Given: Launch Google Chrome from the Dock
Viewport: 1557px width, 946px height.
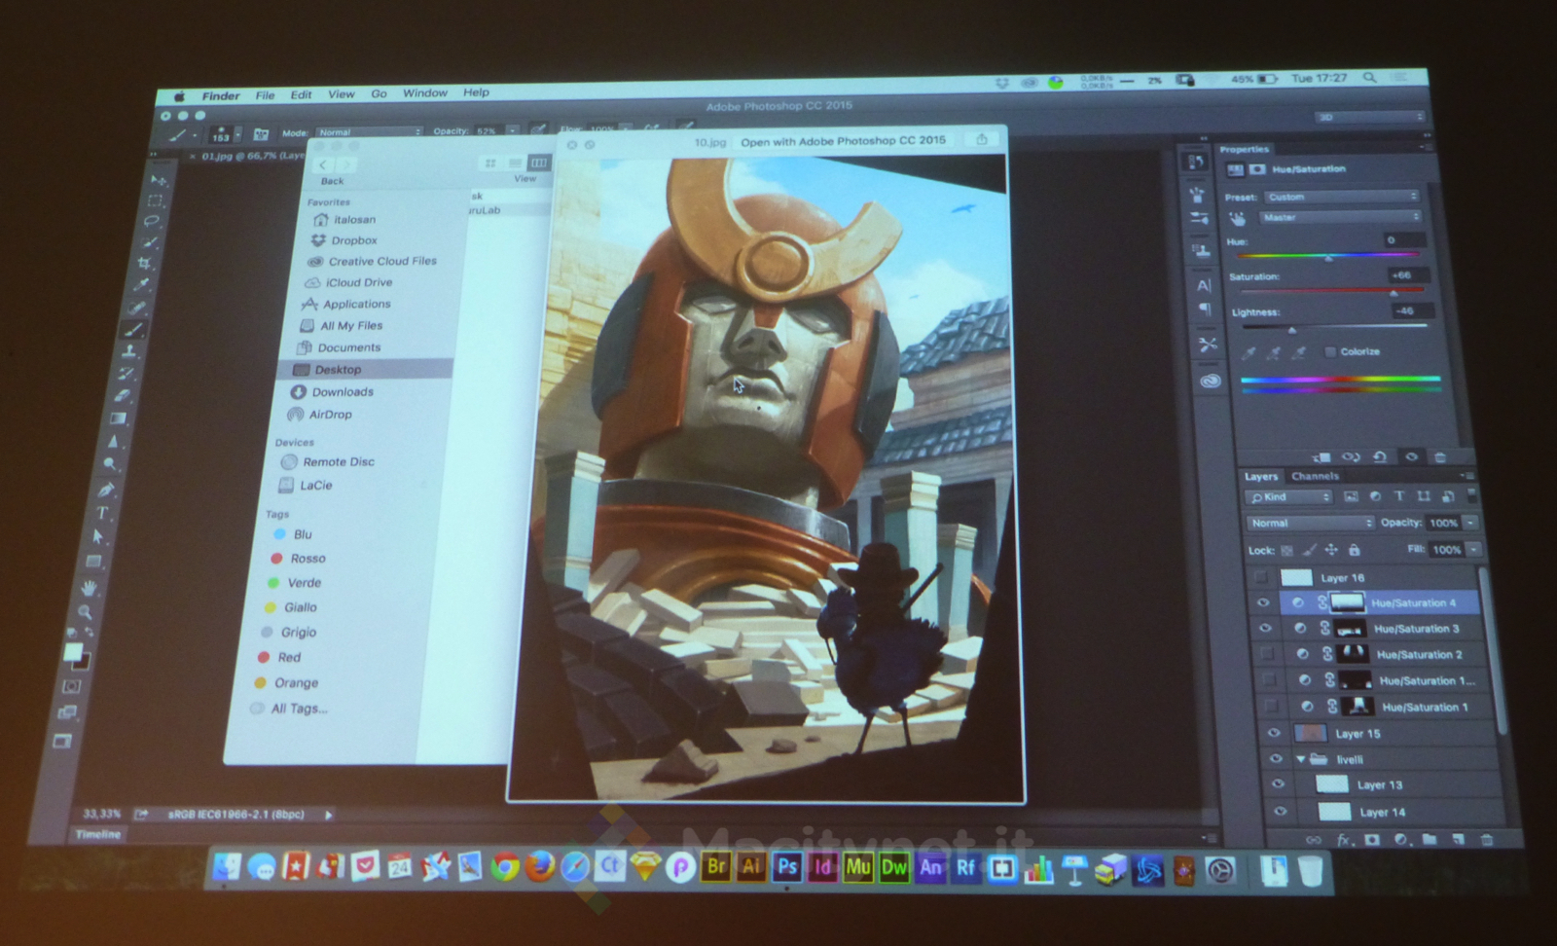Looking at the screenshot, I should coord(504,866).
